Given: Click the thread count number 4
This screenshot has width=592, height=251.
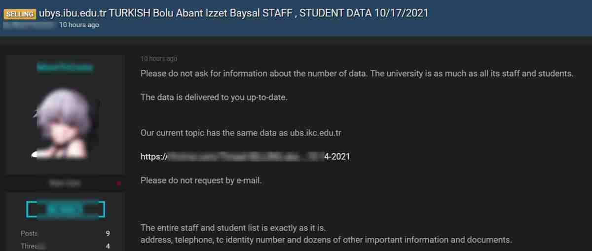Looking at the screenshot, I should coord(108,246).
